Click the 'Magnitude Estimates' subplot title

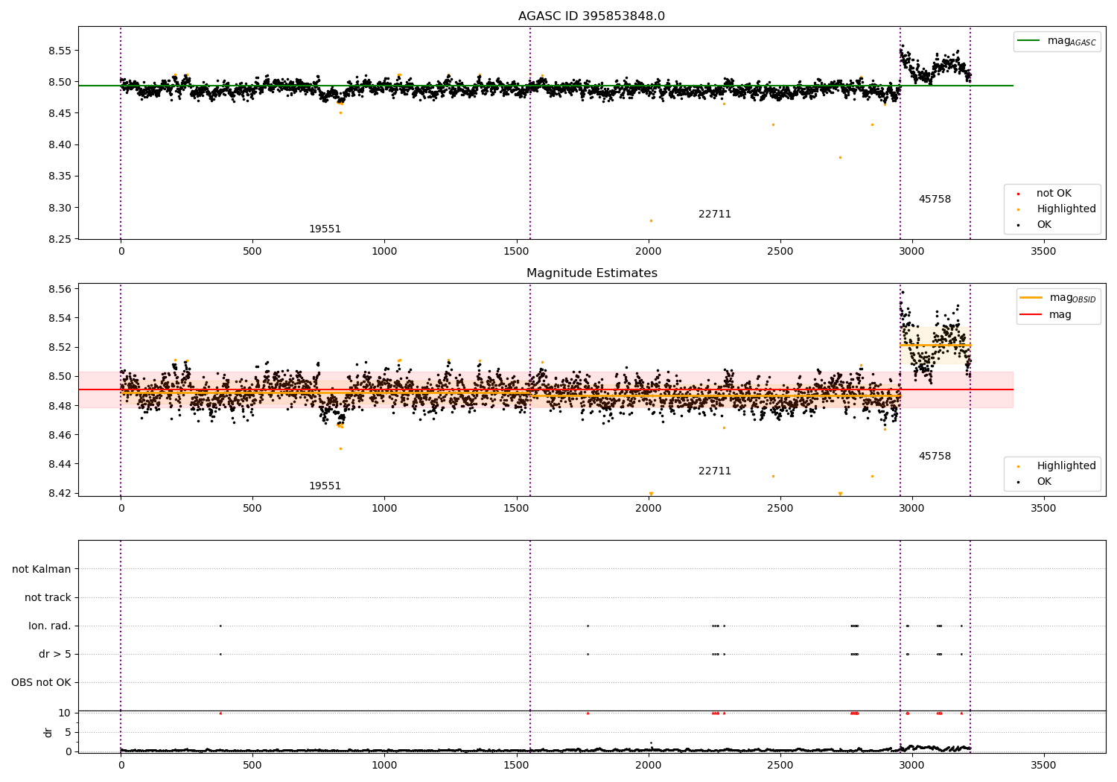pos(592,273)
